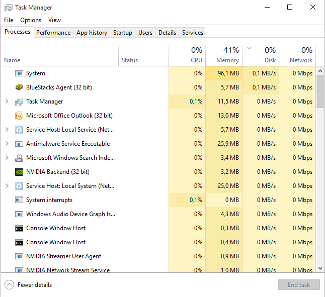Viewport: 325px width, 297px height.
Task: Click the scrollbar down arrow
Action: [x=320, y=268]
